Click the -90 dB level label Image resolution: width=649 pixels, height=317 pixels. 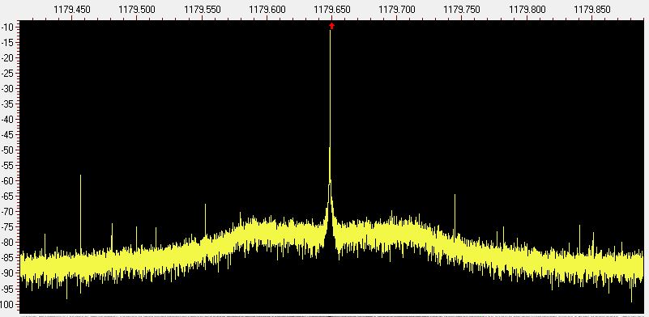tap(8, 273)
